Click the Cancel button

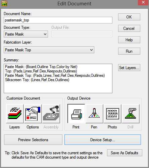(x=129, y=29)
